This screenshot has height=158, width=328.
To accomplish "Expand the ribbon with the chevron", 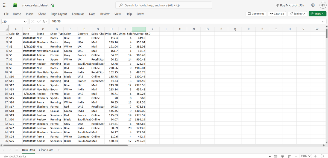I will (x=324, y=21).
